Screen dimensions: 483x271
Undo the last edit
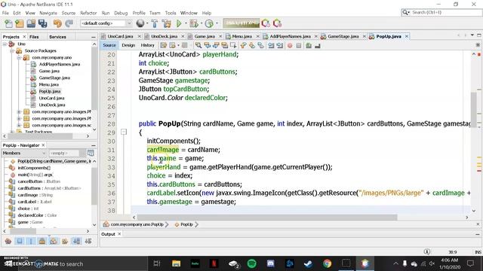[x=57, y=23]
